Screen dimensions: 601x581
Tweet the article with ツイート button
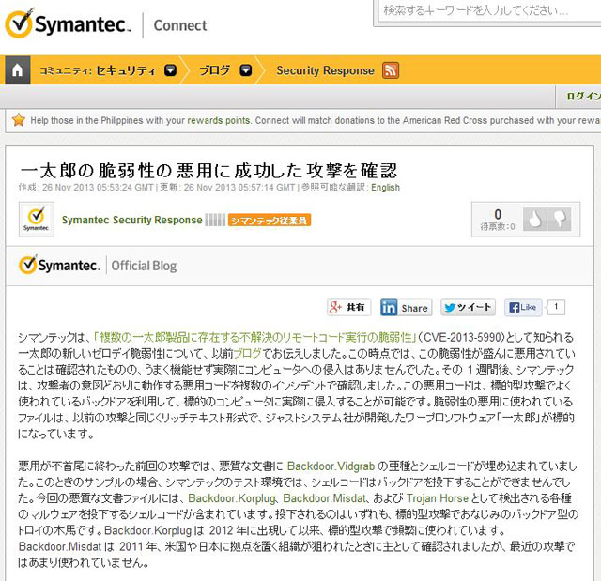click(468, 307)
